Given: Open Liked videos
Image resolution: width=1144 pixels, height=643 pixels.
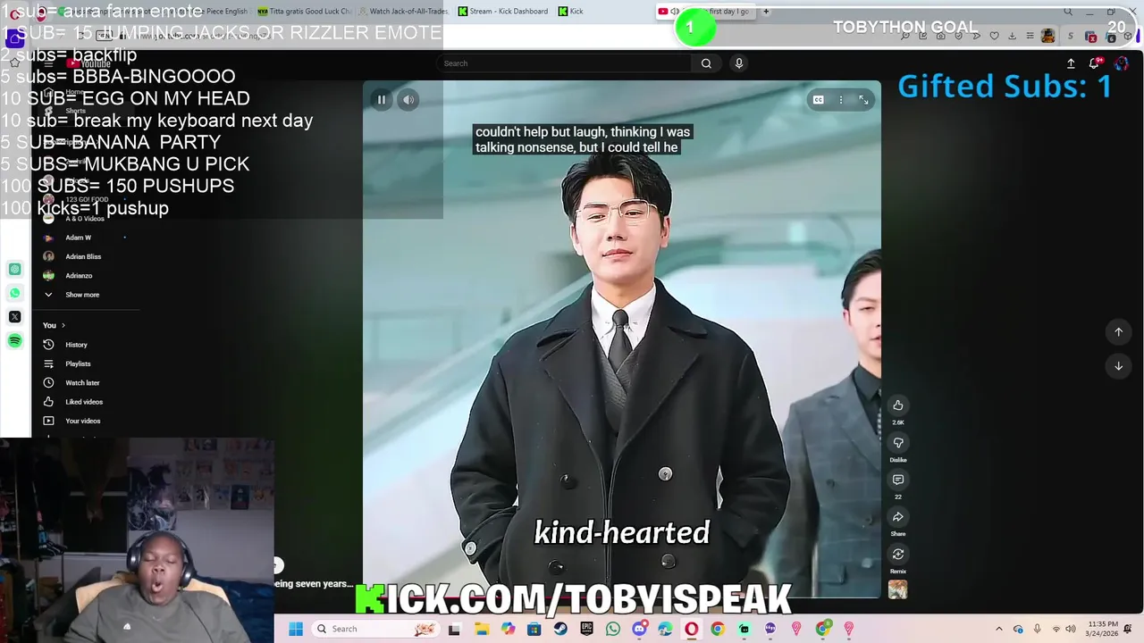Looking at the screenshot, I should 84,402.
